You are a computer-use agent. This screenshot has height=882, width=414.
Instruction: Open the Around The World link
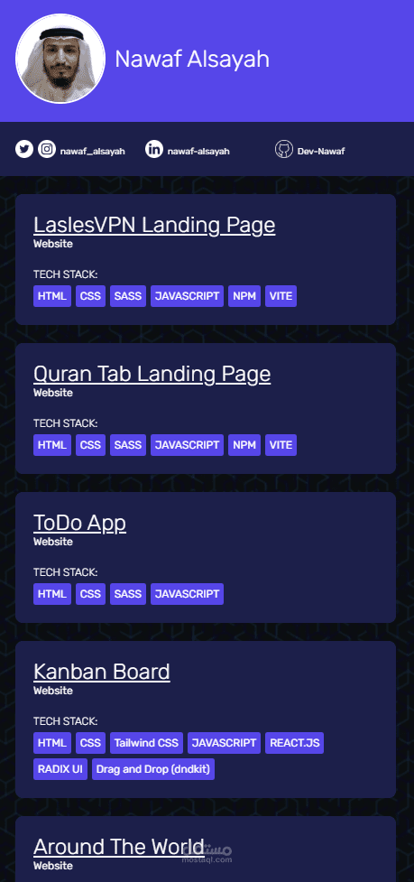(118, 847)
